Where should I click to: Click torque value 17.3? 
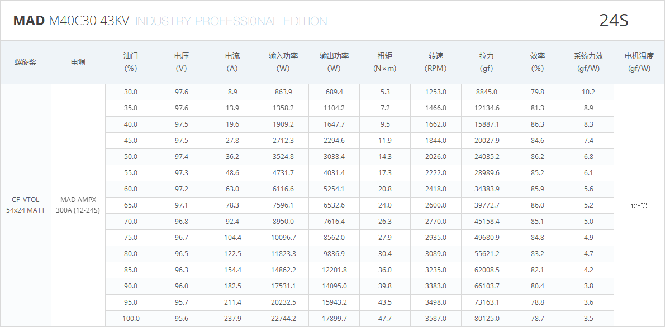pos(385,173)
